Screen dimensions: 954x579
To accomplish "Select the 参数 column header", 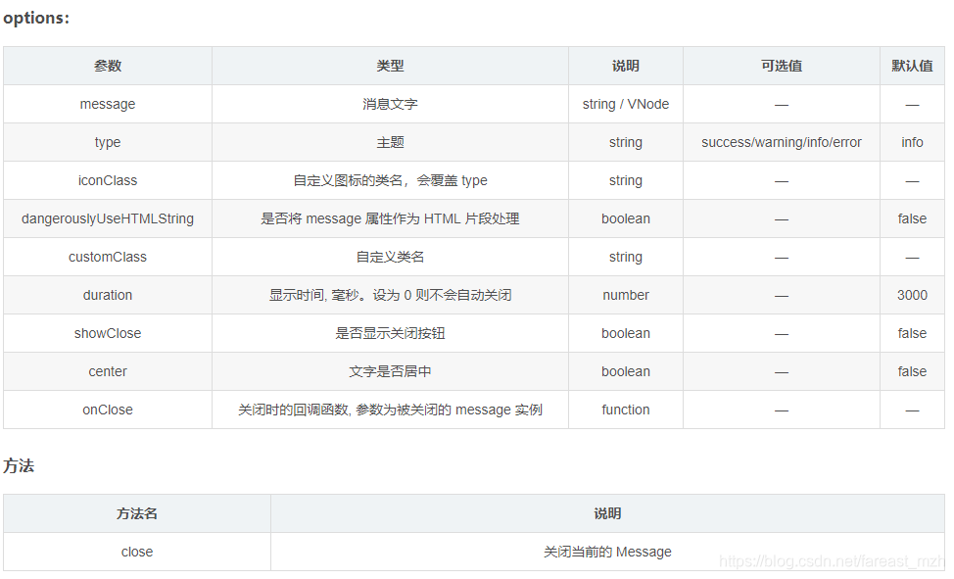I will (x=107, y=66).
